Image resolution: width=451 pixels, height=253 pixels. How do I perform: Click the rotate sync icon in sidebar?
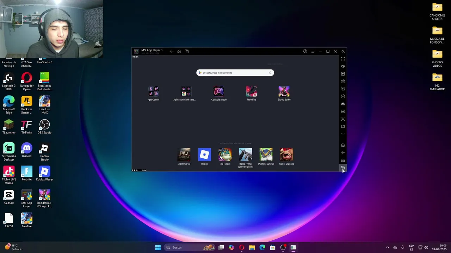[x=343, y=96]
